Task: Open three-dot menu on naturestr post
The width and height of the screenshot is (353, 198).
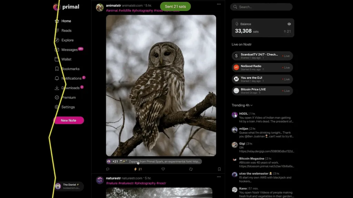Action: tap(219, 177)
